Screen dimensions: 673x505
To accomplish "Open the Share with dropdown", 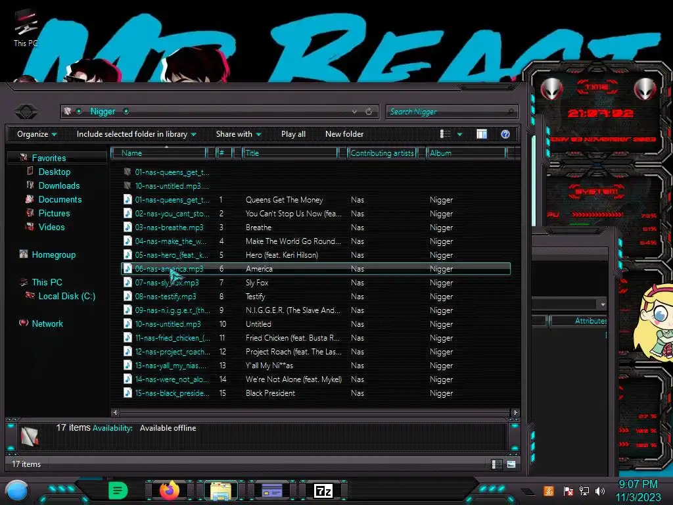I will point(239,134).
